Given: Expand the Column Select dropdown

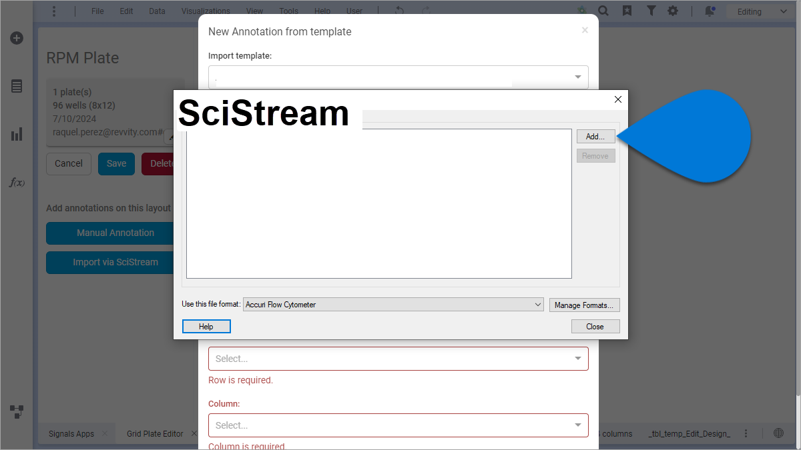Looking at the screenshot, I should (398, 425).
